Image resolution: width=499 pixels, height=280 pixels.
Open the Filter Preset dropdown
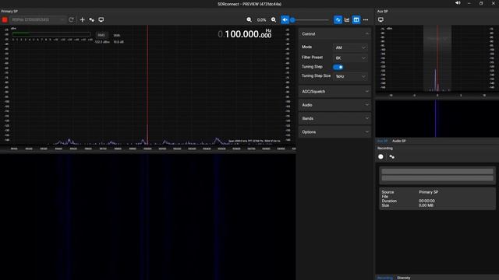click(x=350, y=58)
